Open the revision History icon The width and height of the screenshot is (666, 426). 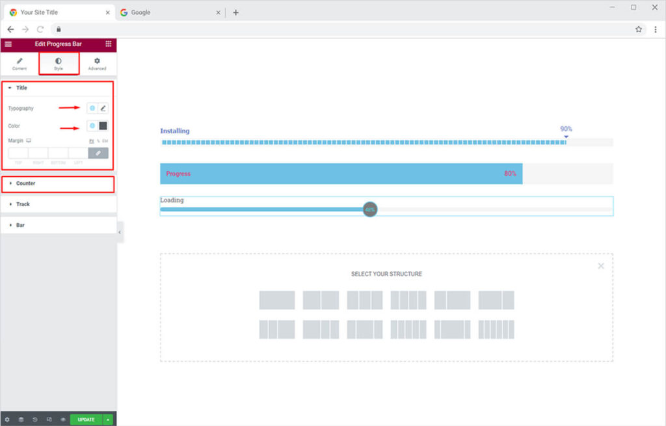(x=35, y=419)
